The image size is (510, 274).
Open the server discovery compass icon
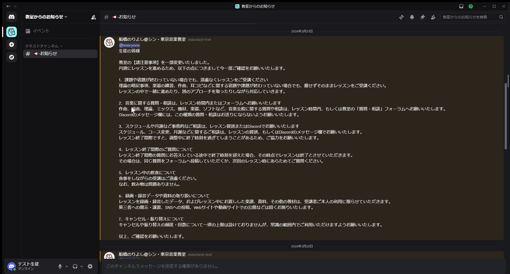tap(12, 57)
